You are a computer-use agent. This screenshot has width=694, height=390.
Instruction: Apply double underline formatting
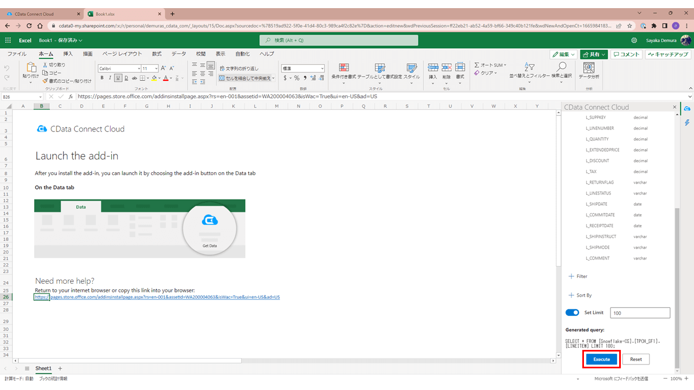tap(125, 78)
